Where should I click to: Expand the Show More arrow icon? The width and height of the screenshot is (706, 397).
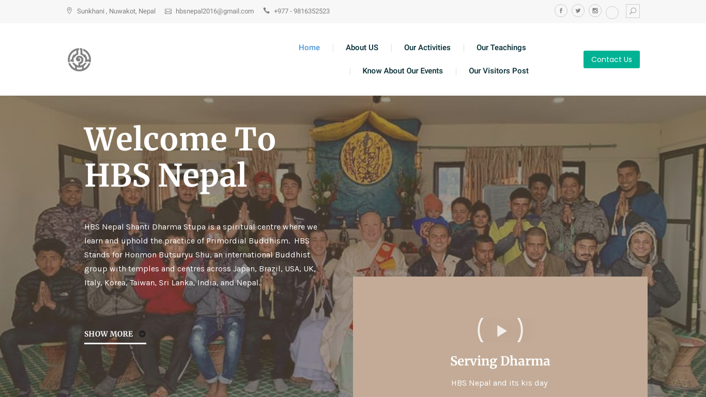pyautogui.click(x=142, y=334)
